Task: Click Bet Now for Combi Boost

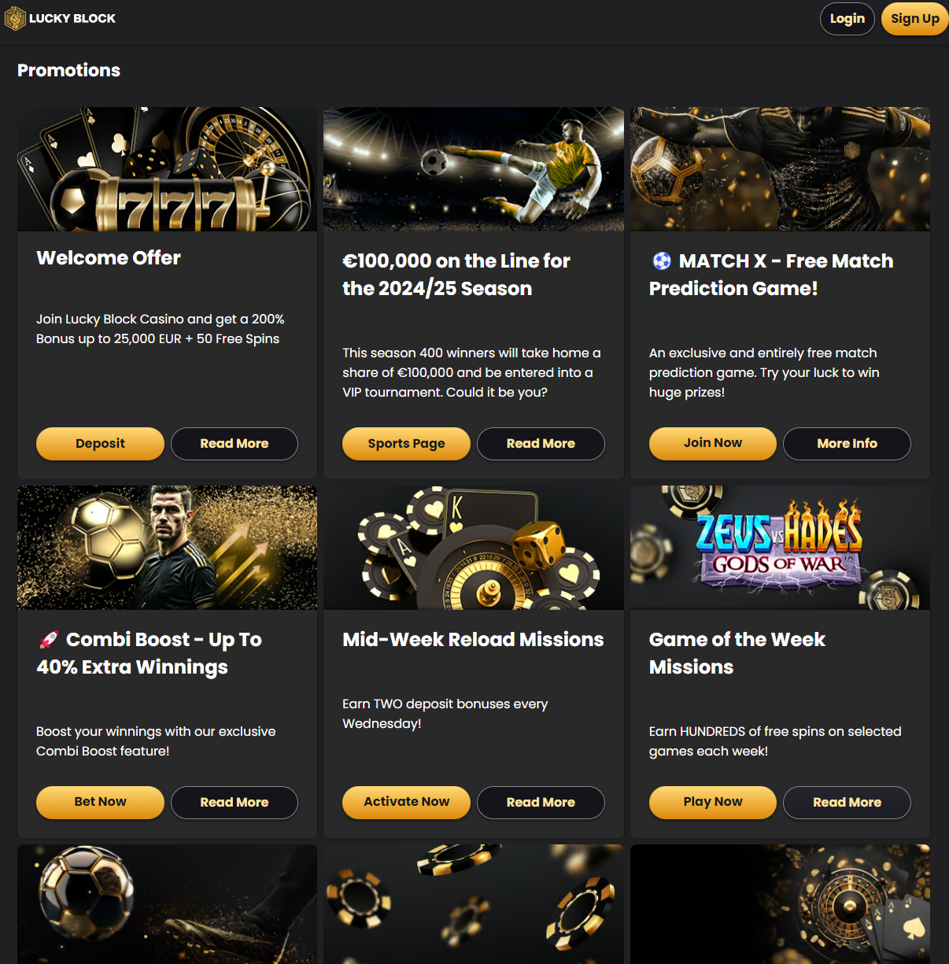Action: click(100, 803)
